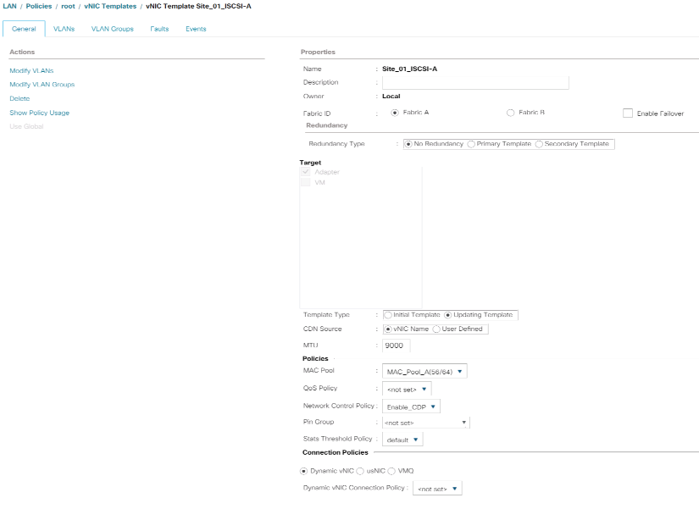Image resolution: width=699 pixels, height=520 pixels.
Task: Click the Modify VLANs action link
Action: tap(31, 70)
